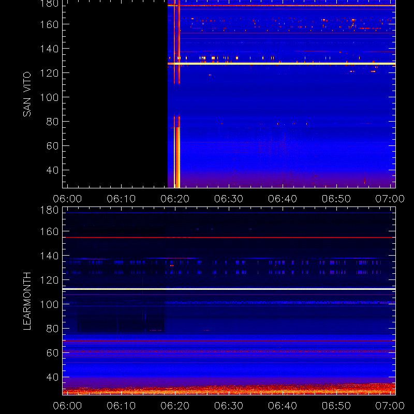Viewport: 414px width, 414px height.
Task: Click 06:10 time label below San Vito plot
Action: point(121,199)
